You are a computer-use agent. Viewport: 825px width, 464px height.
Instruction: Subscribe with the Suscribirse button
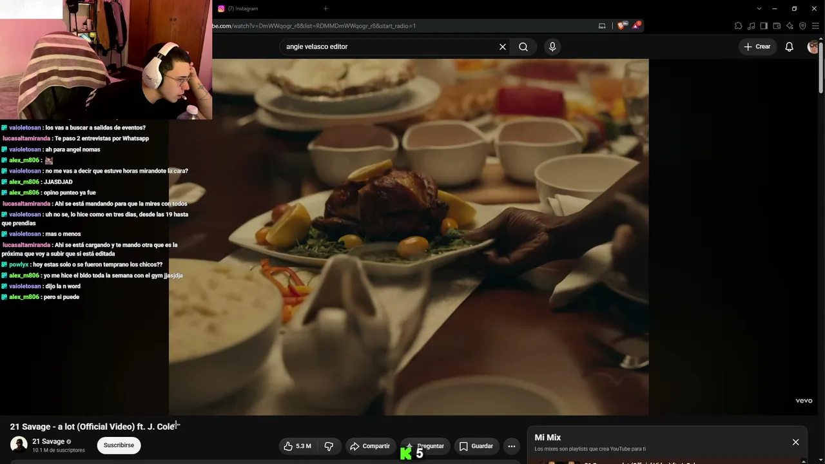click(x=119, y=445)
